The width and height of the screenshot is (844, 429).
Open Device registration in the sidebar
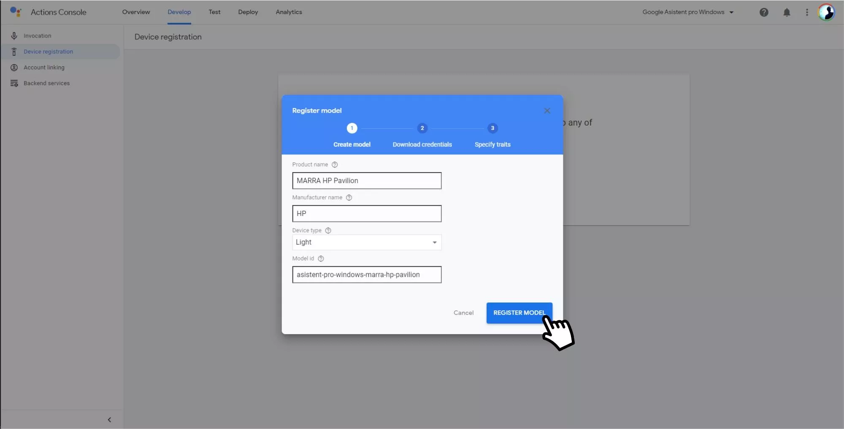(x=60, y=51)
